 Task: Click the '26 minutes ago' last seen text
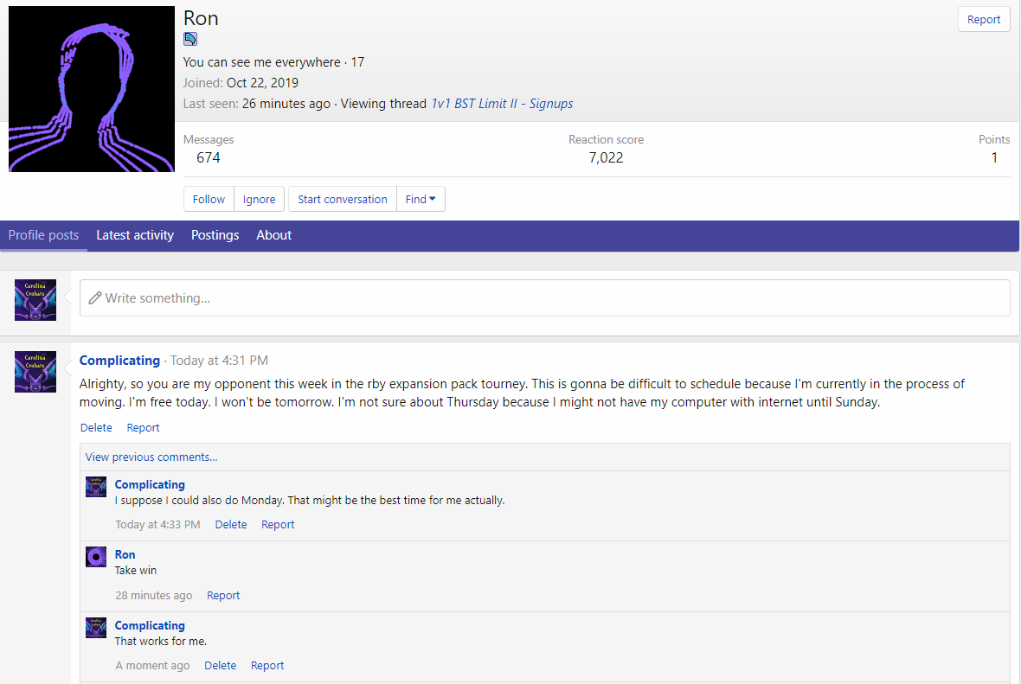click(x=286, y=104)
